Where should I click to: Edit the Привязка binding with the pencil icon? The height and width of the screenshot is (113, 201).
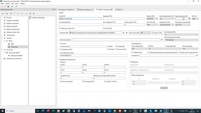pos(127,33)
